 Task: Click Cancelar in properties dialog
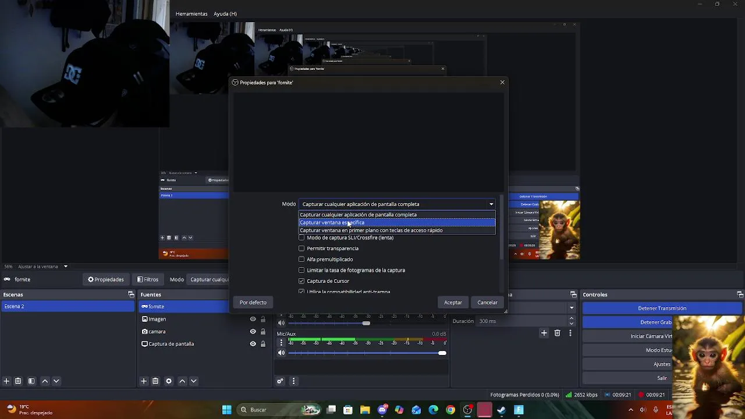pos(487,303)
